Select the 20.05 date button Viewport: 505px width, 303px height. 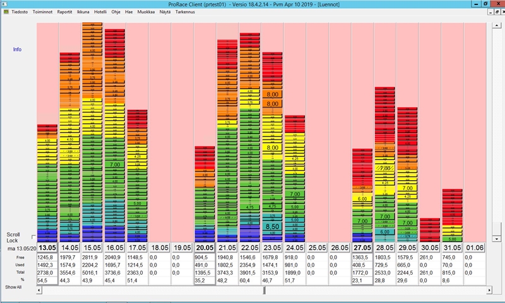tap(205, 248)
